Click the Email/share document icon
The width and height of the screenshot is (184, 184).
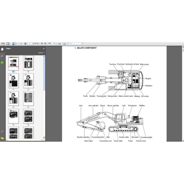click(x=14, y=44)
